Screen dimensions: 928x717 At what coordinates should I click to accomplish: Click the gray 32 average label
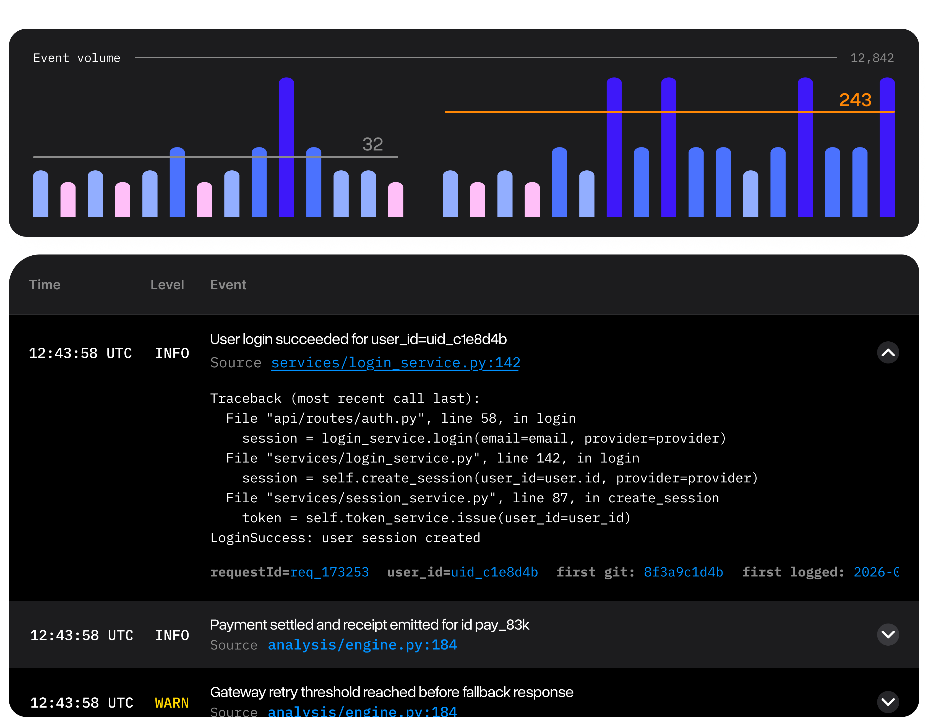[373, 144]
